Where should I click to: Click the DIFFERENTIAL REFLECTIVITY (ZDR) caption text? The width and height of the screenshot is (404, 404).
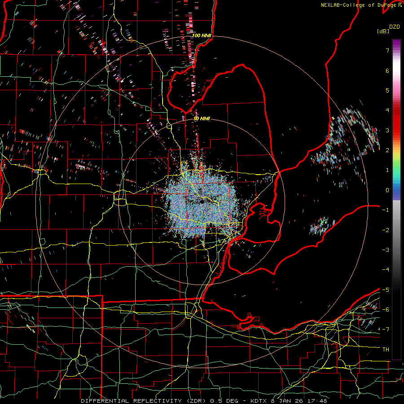tap(144, 401)
